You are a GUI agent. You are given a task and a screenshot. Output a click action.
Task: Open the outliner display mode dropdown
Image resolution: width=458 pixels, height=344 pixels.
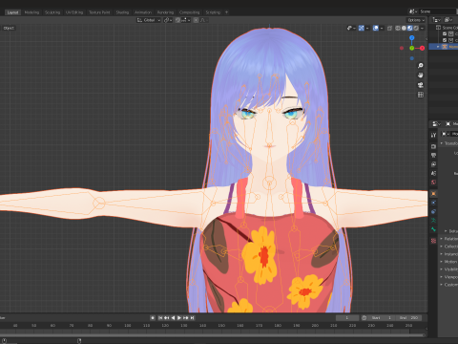[436, 20]
